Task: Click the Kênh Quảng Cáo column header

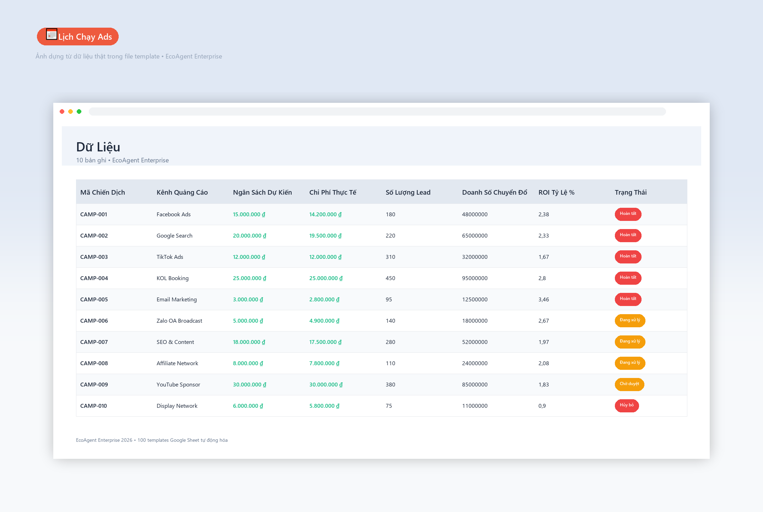Action: coord(182,193)
